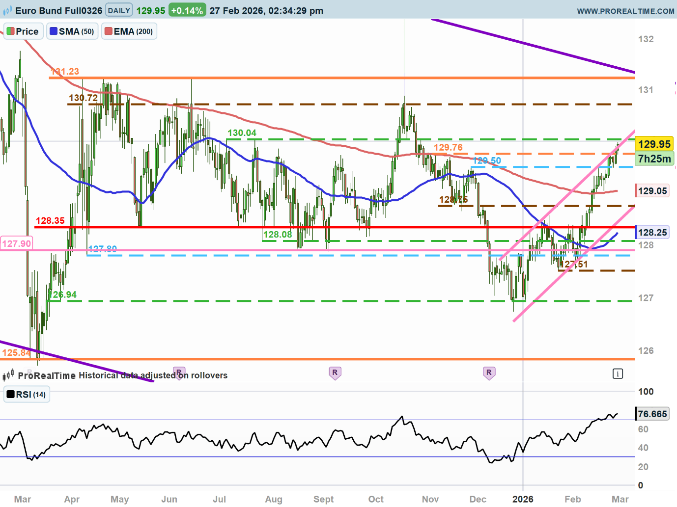Select the 2026 label on time axis

pos(522,499)
